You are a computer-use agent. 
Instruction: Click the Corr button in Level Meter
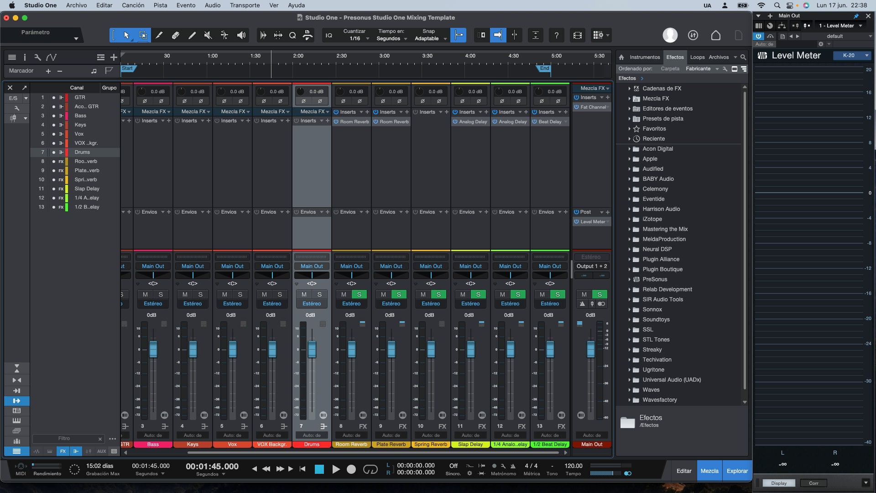click(813, 483)
